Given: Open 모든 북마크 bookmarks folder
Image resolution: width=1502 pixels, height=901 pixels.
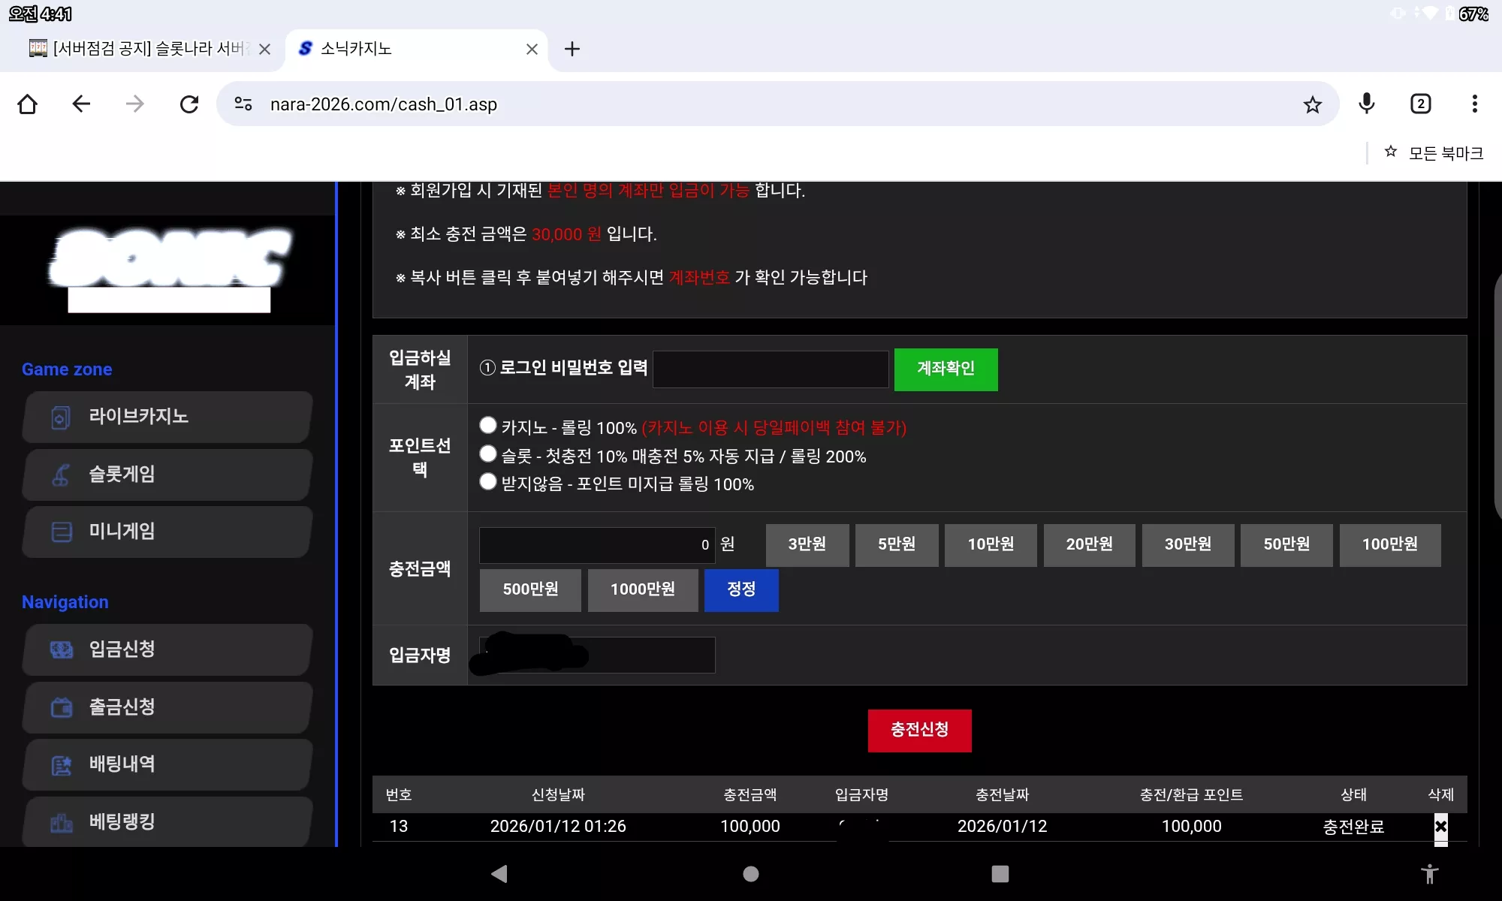Looking at the screenshot, I should click(x=1434, y=153).
